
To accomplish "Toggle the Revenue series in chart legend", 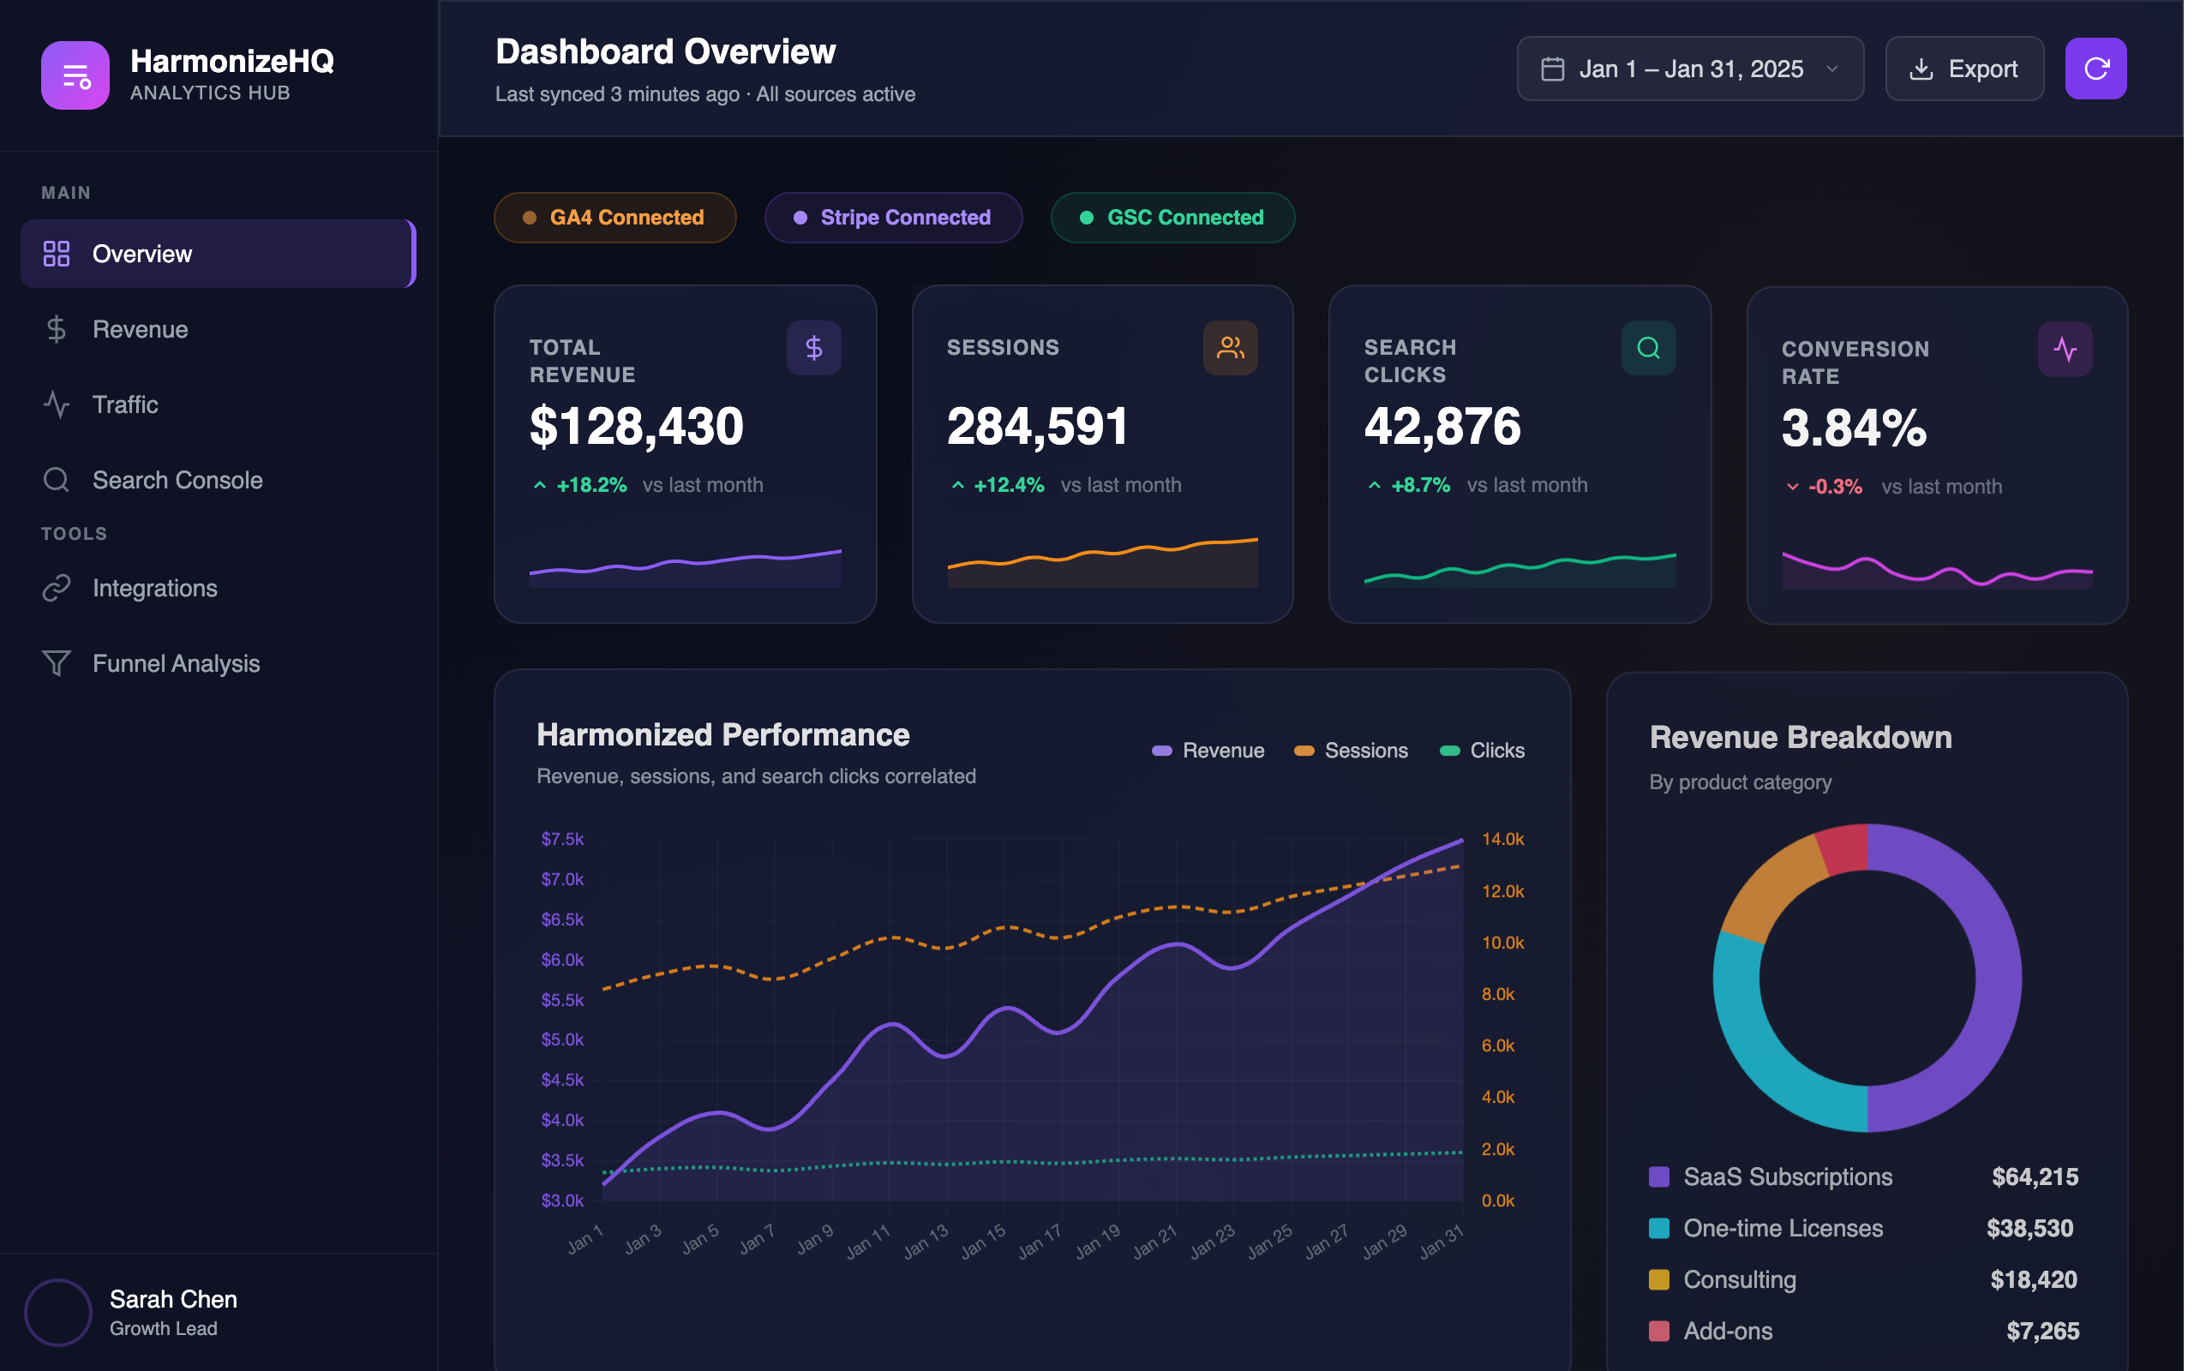I will [x=1208, y=751].
